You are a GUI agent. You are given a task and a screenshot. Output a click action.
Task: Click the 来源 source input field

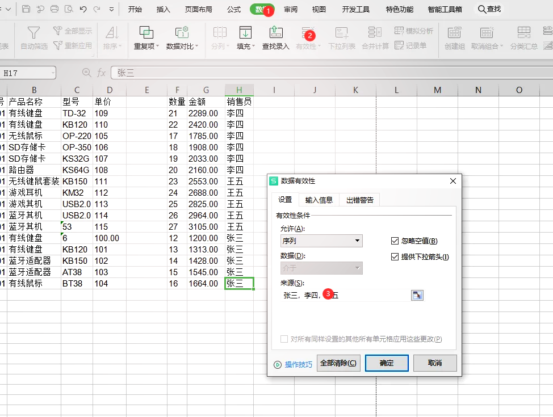[341, 296]
